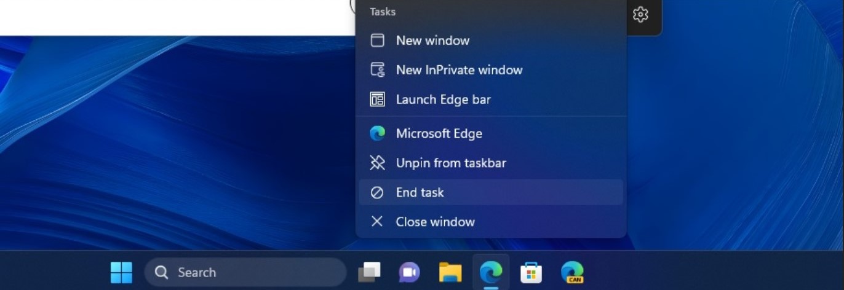Select End task in the jump list
This screenshot has height=290, width=844.
pyautogui.click(x=420, y=192)
